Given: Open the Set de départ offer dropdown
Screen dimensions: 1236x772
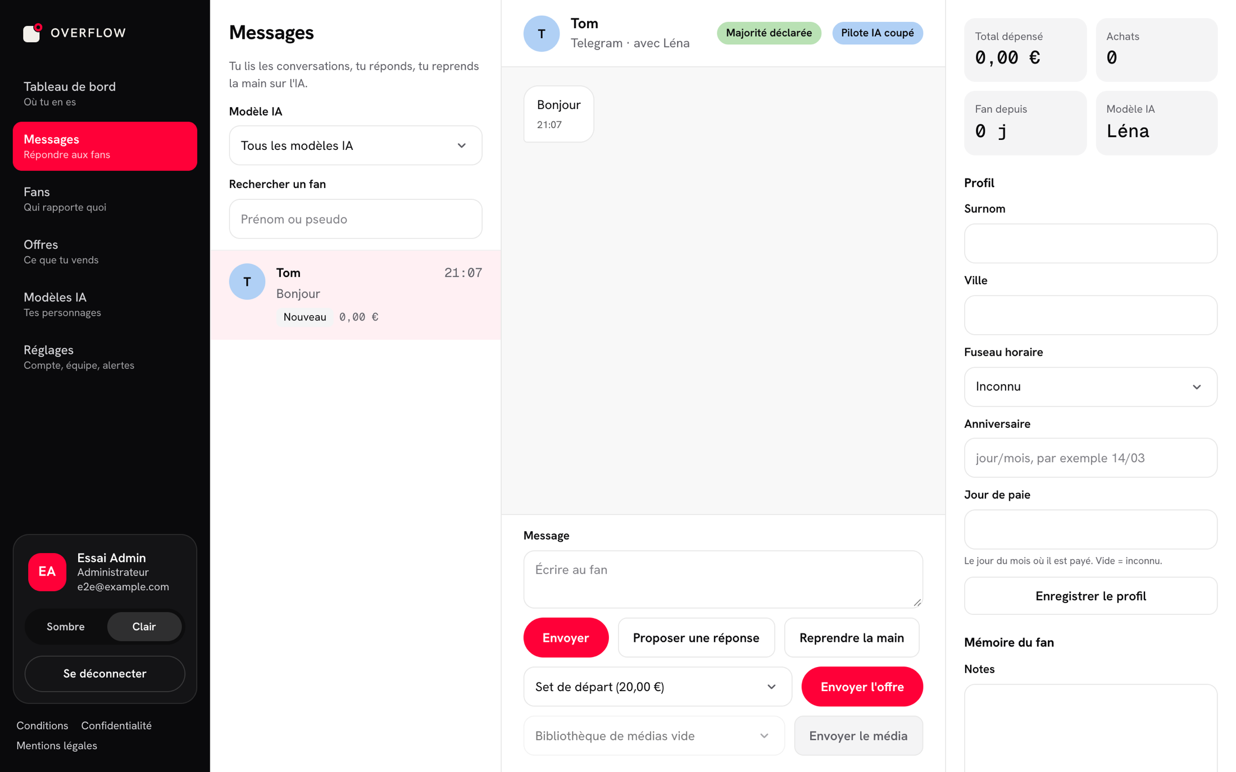Looking at the screenshot, I should click(657, 686).
